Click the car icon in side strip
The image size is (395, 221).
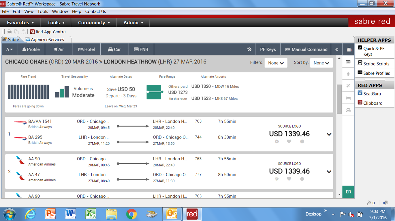[x=348, y=110]
